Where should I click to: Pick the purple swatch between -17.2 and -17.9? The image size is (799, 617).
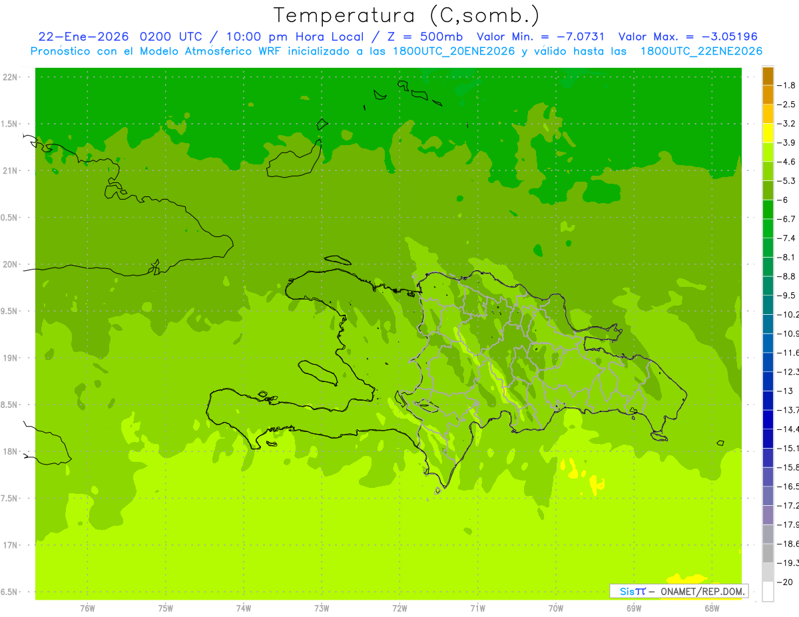768,514
